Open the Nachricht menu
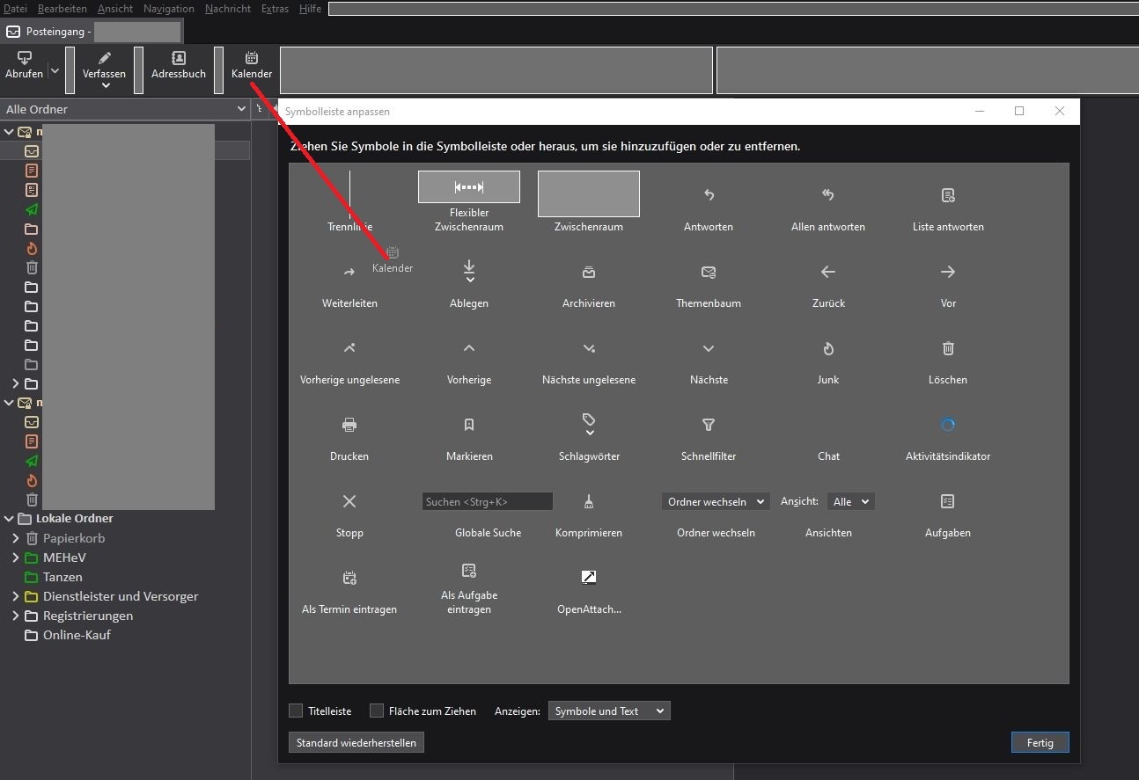This screenshot has width=1139, height=780. [x=227, y=9]
